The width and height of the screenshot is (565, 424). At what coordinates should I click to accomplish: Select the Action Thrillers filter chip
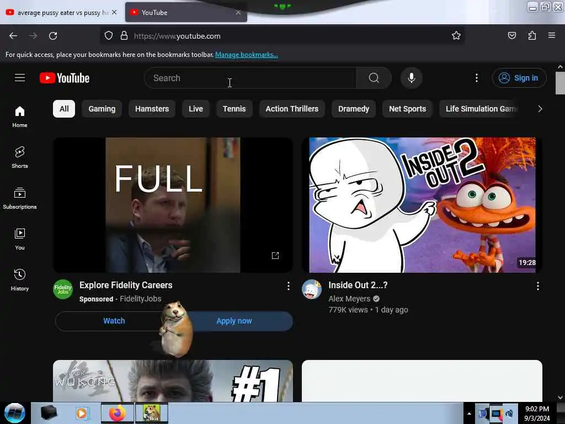pos(292,109)
